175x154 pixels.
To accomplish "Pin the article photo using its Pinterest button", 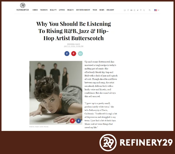I will point(72,121).
